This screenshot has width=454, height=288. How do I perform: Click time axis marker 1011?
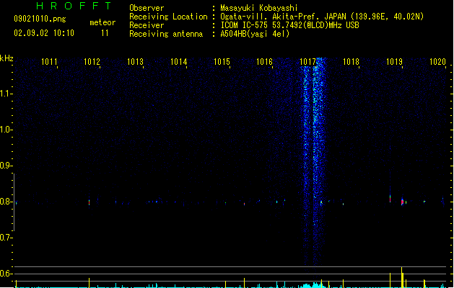tap(49, 62)
